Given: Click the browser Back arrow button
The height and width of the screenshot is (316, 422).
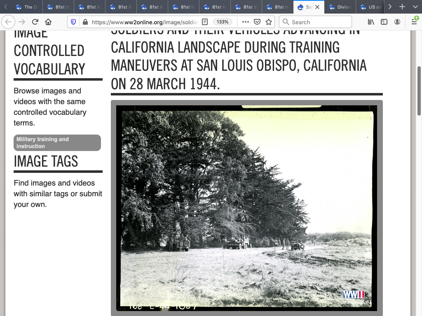Looking at the screenshot, I should point(9,22).
